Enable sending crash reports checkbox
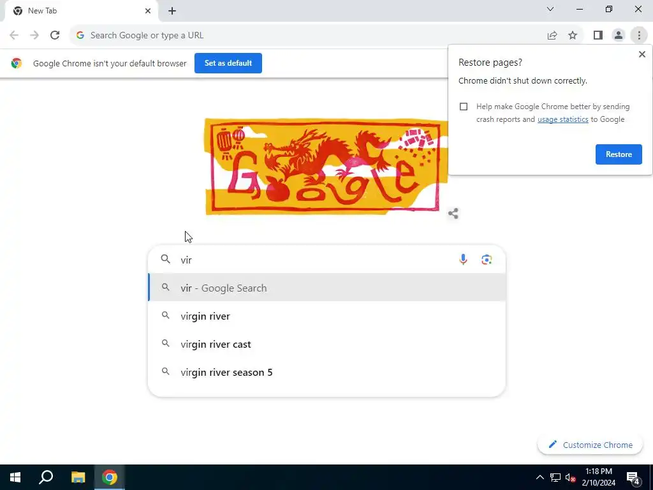 point(464,107)
